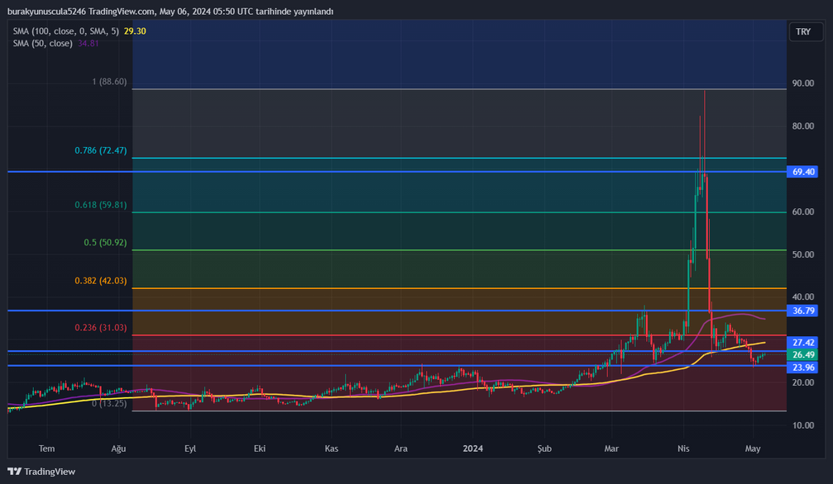Select the SMA (50, close) indicator legend
The width and height of the screenshot is (833, 484).
pyautogui.click(x=42, y=44)
